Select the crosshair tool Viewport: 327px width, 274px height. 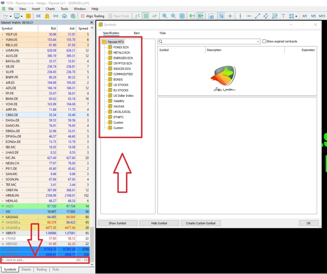[230, 16]
